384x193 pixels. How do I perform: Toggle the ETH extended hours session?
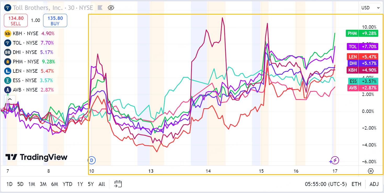pos(356,184)
